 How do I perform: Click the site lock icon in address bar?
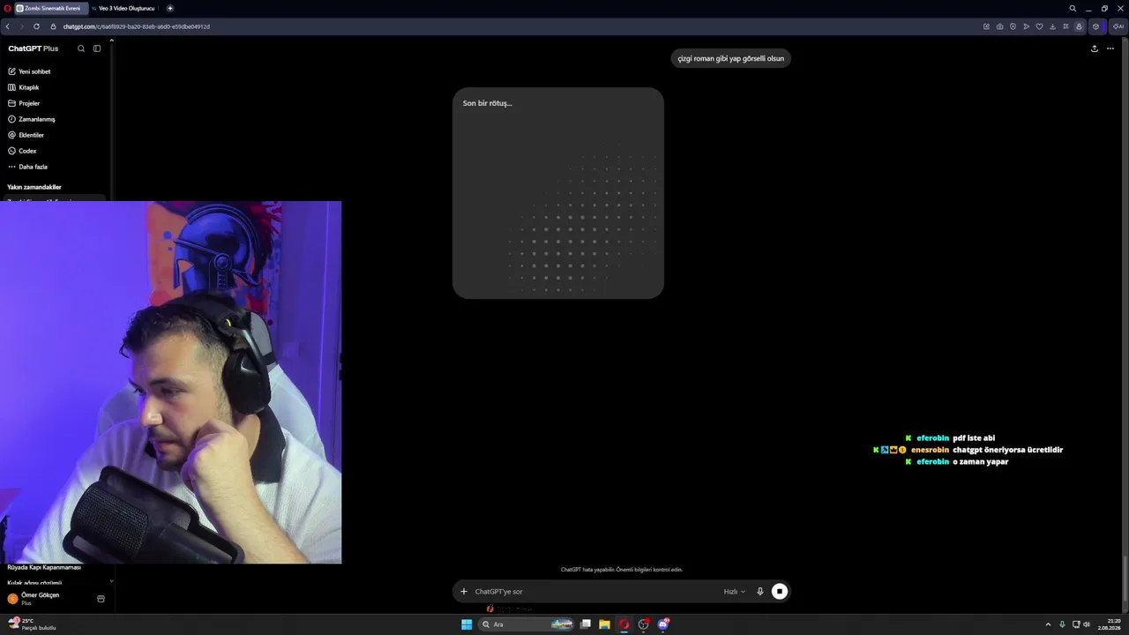point(53,26)
